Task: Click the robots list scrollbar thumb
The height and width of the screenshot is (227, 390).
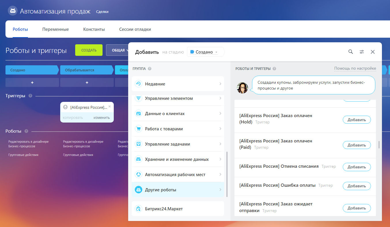Action: (x=379, y=145)
